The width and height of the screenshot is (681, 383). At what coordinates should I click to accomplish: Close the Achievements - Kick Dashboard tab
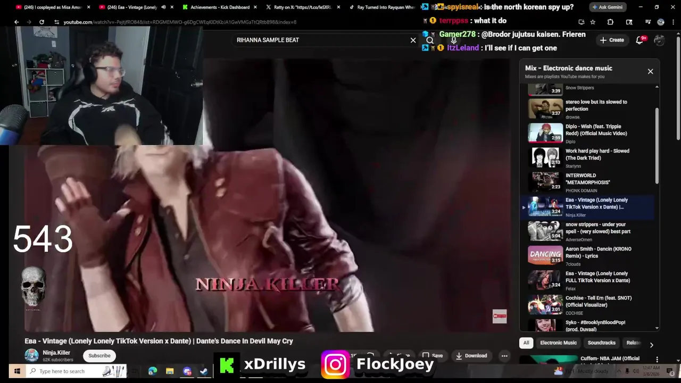coord(255,7)
